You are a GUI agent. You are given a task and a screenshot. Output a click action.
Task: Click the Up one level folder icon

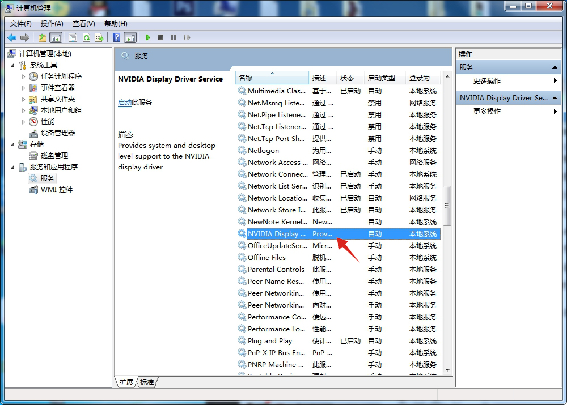[x=43, y=37]
